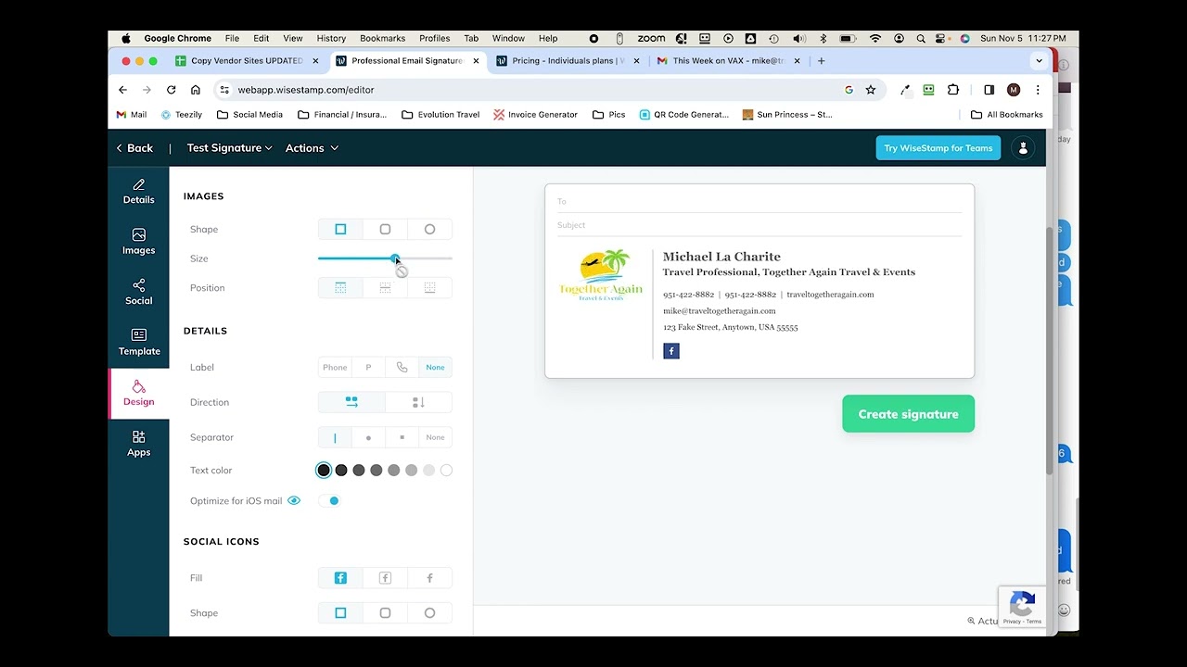Set image position to last option

tap(429, 288)
